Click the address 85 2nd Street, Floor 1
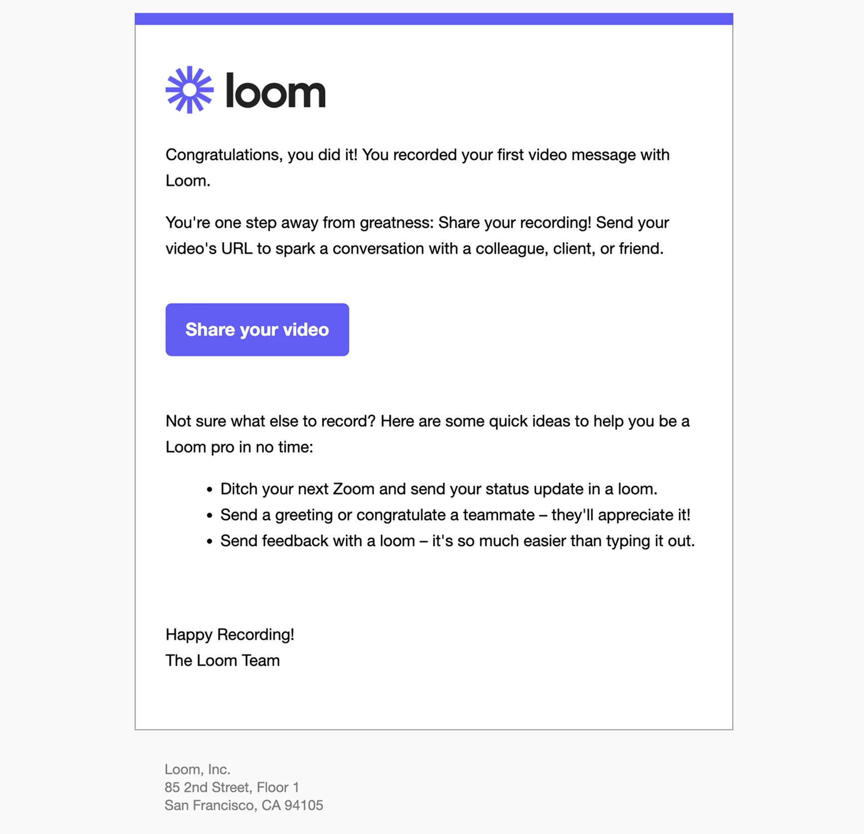This screenshot has width=864, height=834. coord(232,788)
